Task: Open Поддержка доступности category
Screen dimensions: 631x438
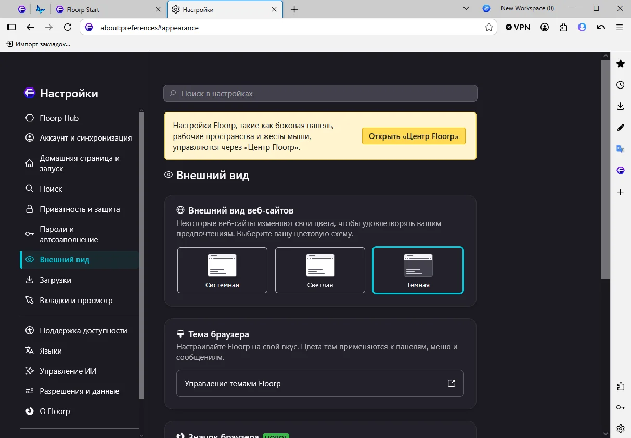Action: [x=79, y=331]
